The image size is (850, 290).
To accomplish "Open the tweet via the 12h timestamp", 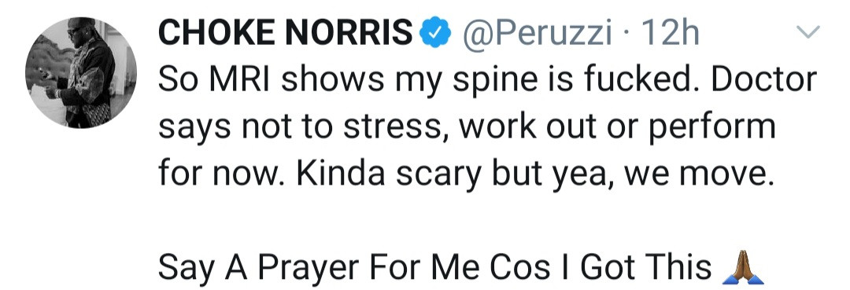I will click(669, 34).
